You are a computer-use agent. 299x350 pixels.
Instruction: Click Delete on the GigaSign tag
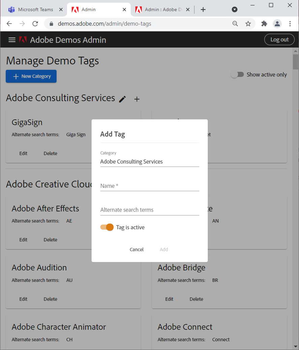coord(51,153)
